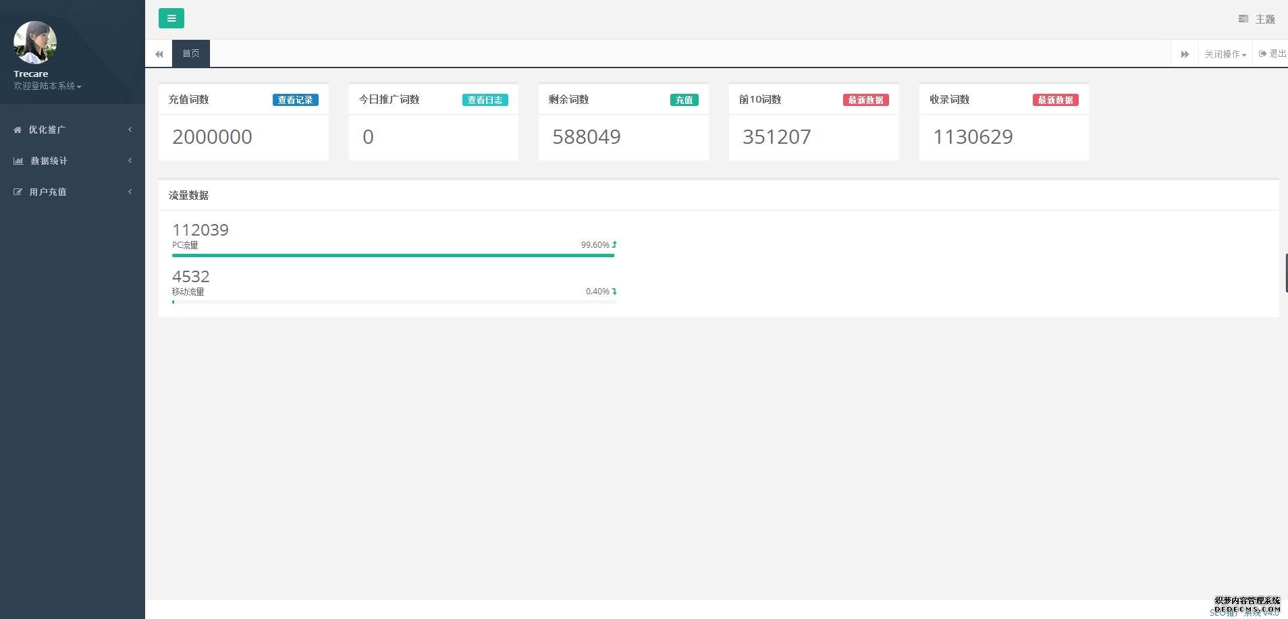Switch to the 首页 tab
This screenshot has width=1288, height=619.
(191, 53)
